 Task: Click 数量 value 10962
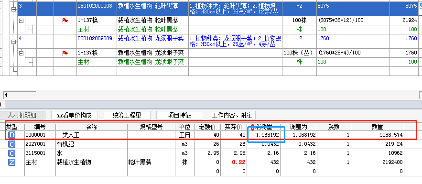click(x=396, y=153)
